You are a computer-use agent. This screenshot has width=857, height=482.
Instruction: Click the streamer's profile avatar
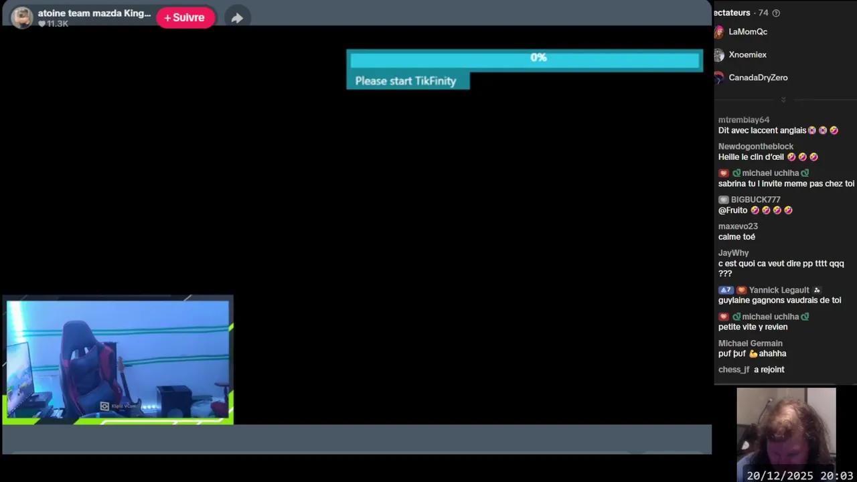point(21,17)
